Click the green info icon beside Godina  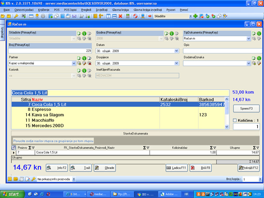pos(172,34)
